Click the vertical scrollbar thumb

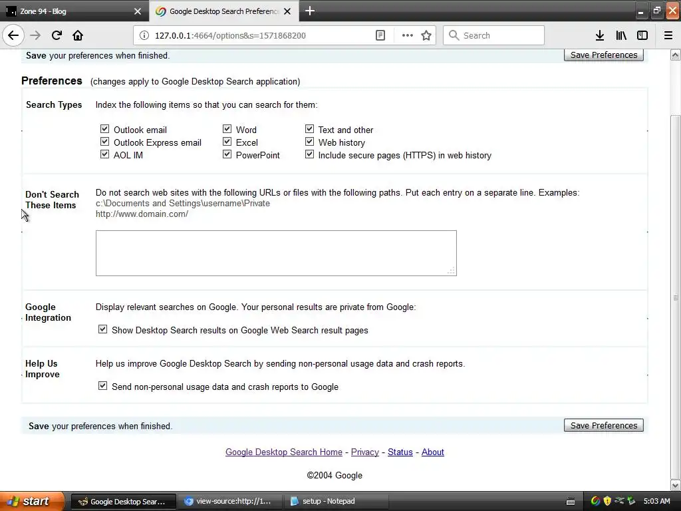(675, 297)
